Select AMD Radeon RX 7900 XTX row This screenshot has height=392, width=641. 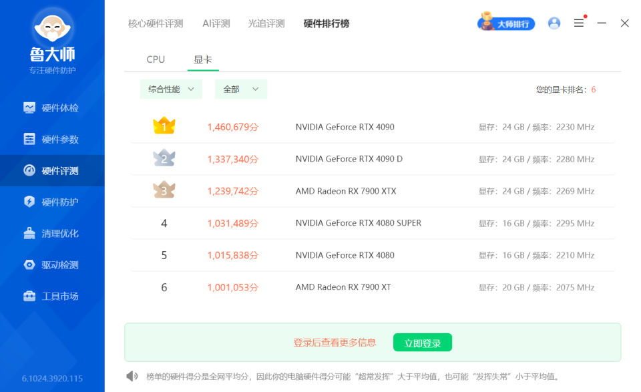point(373,191)
